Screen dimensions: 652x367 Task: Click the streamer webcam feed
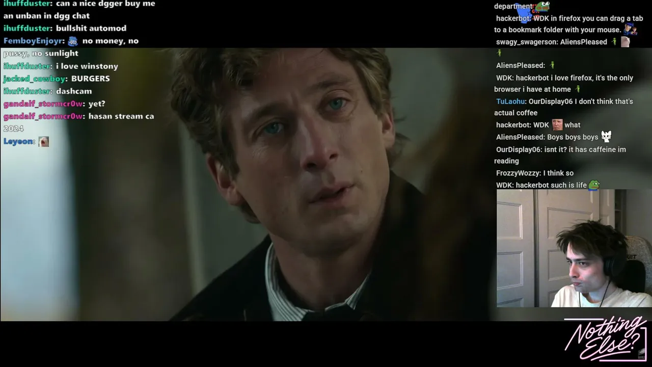(574, 248)
